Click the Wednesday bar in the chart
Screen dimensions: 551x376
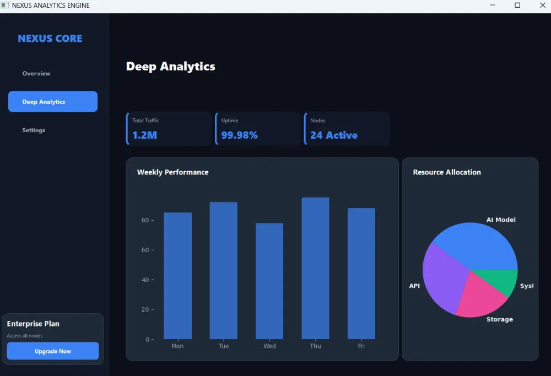269,281
